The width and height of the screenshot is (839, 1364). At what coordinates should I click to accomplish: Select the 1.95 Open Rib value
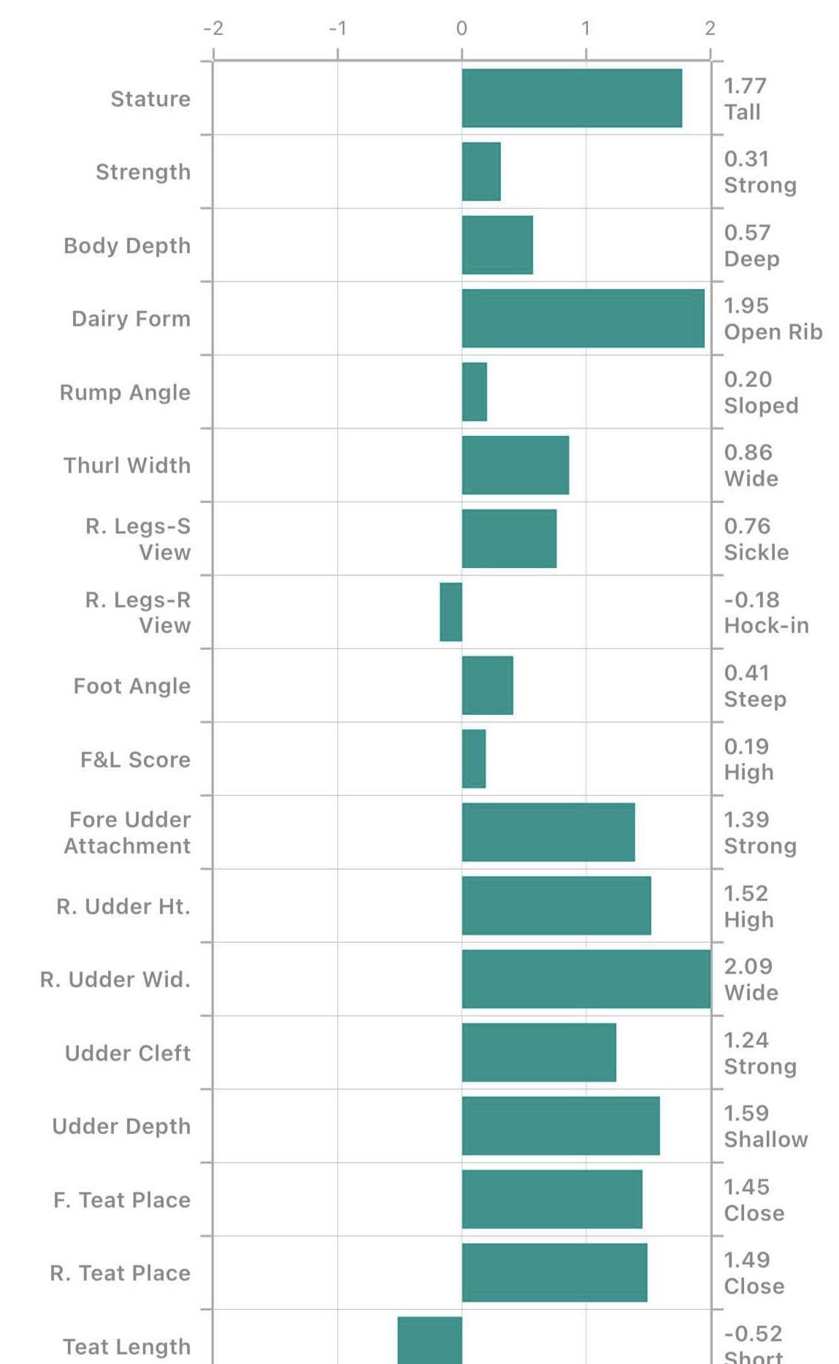tap(773, 318)
